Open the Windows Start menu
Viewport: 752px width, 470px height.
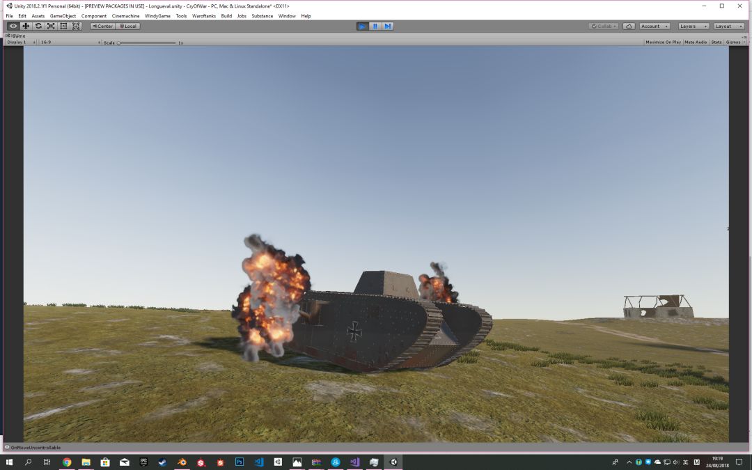click(9, 462)
